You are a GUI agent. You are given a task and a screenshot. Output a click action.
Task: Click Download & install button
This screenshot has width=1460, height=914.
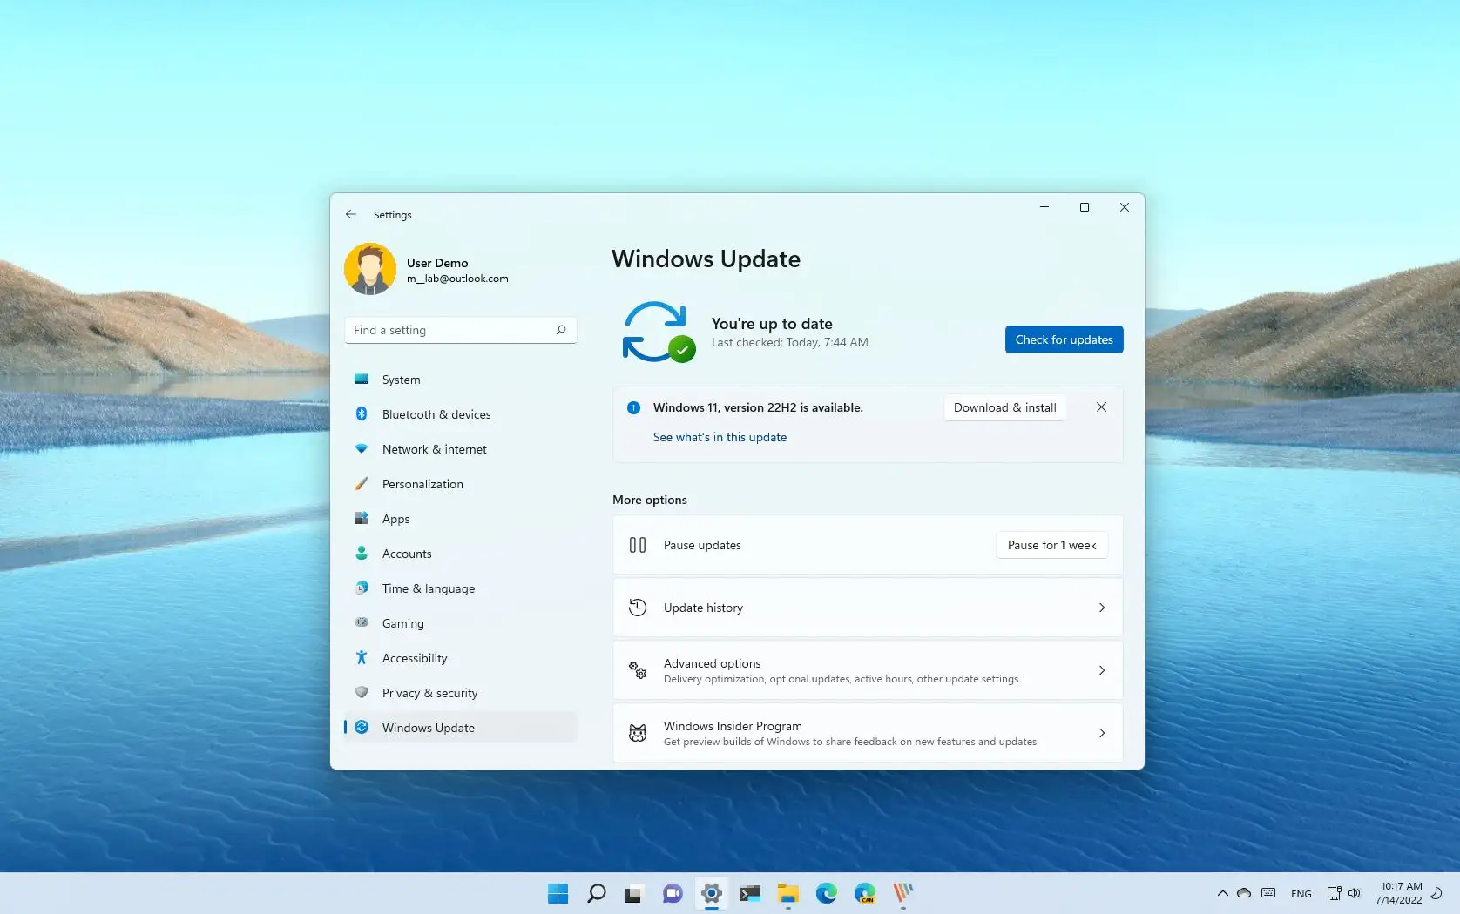(1004, 407)
